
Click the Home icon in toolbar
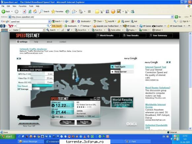pyautogui.click(x=35, y=12)
